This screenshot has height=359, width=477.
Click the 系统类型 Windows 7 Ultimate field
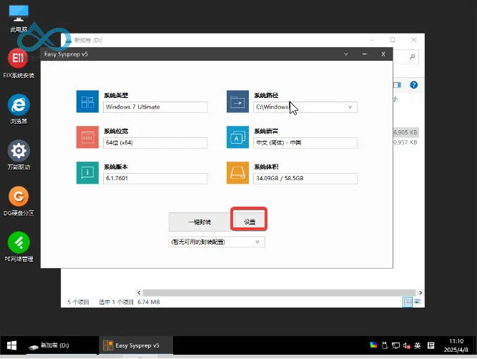[x=155, y=107]
